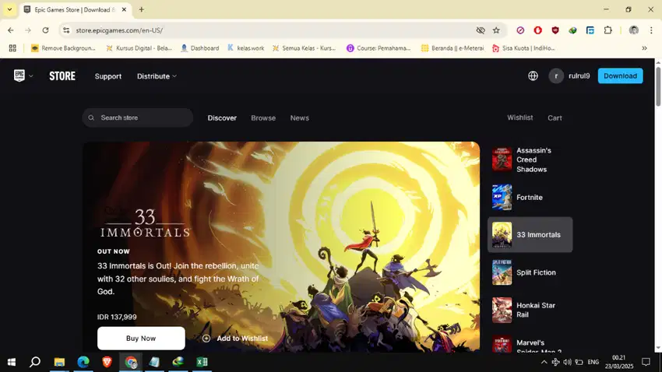Click the crossed-eye tracking protection icon

point(481,30)
